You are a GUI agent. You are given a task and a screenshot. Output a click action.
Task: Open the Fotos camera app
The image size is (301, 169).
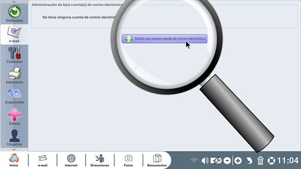pyautogui.click(x=128, y=160)
